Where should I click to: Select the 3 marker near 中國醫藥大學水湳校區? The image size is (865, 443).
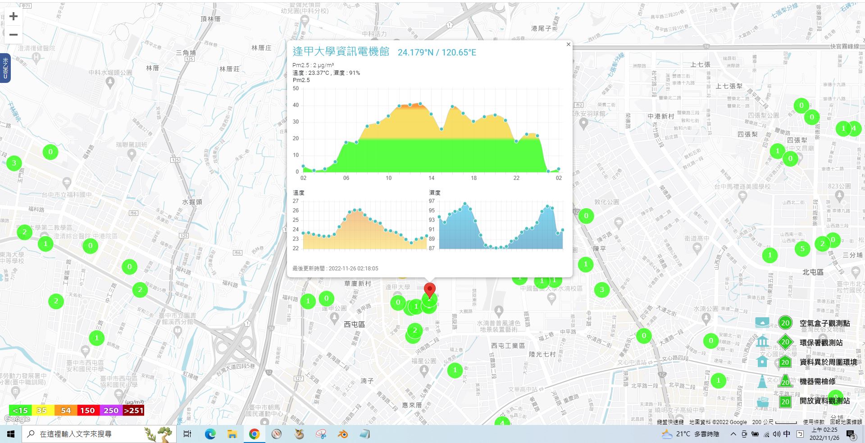click(x=602, y=290)
